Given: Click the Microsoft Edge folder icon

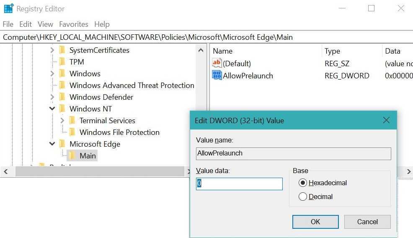Looking at the screenshot, I should click(62, 144).
